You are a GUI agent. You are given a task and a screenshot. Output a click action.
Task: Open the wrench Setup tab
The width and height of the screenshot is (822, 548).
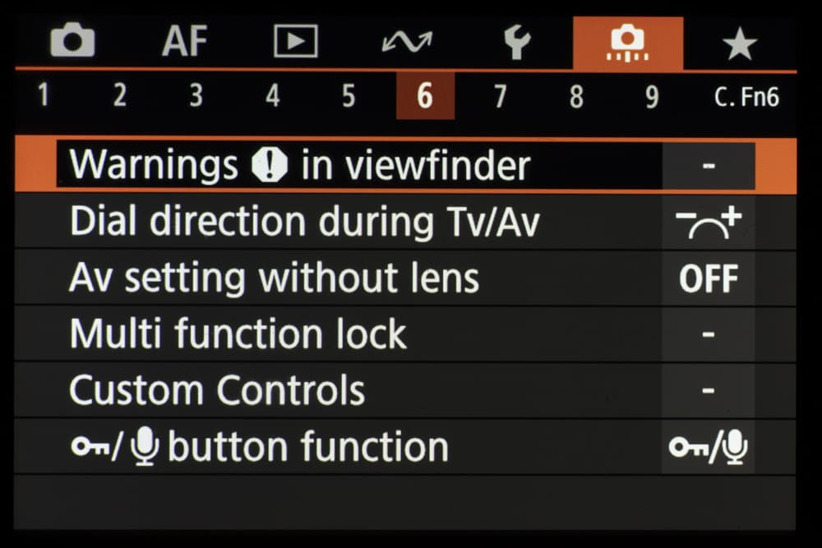(x=517, y=42)
